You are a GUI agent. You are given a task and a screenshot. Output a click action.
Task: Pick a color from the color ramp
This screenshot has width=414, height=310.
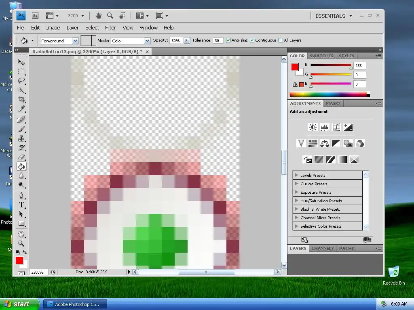330,94
